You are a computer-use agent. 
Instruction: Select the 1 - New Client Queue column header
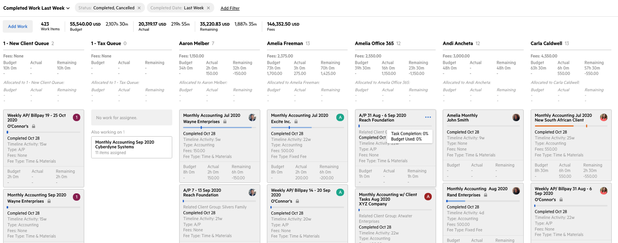click(26, 44)
